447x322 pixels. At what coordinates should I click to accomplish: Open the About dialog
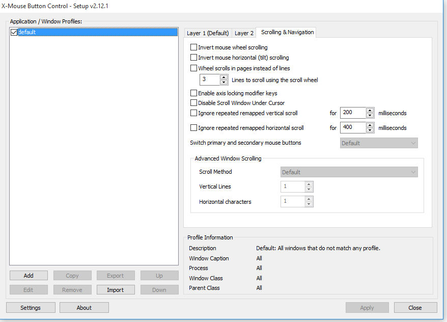pyautogui.click(x=84, y=308)
